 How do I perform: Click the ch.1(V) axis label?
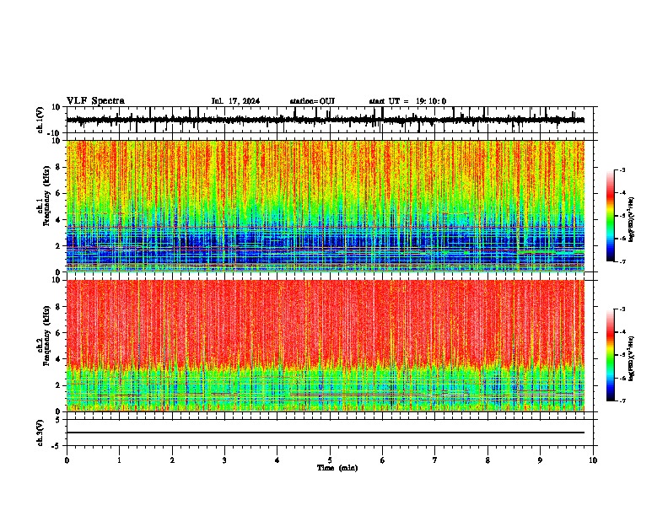point(40,120)
